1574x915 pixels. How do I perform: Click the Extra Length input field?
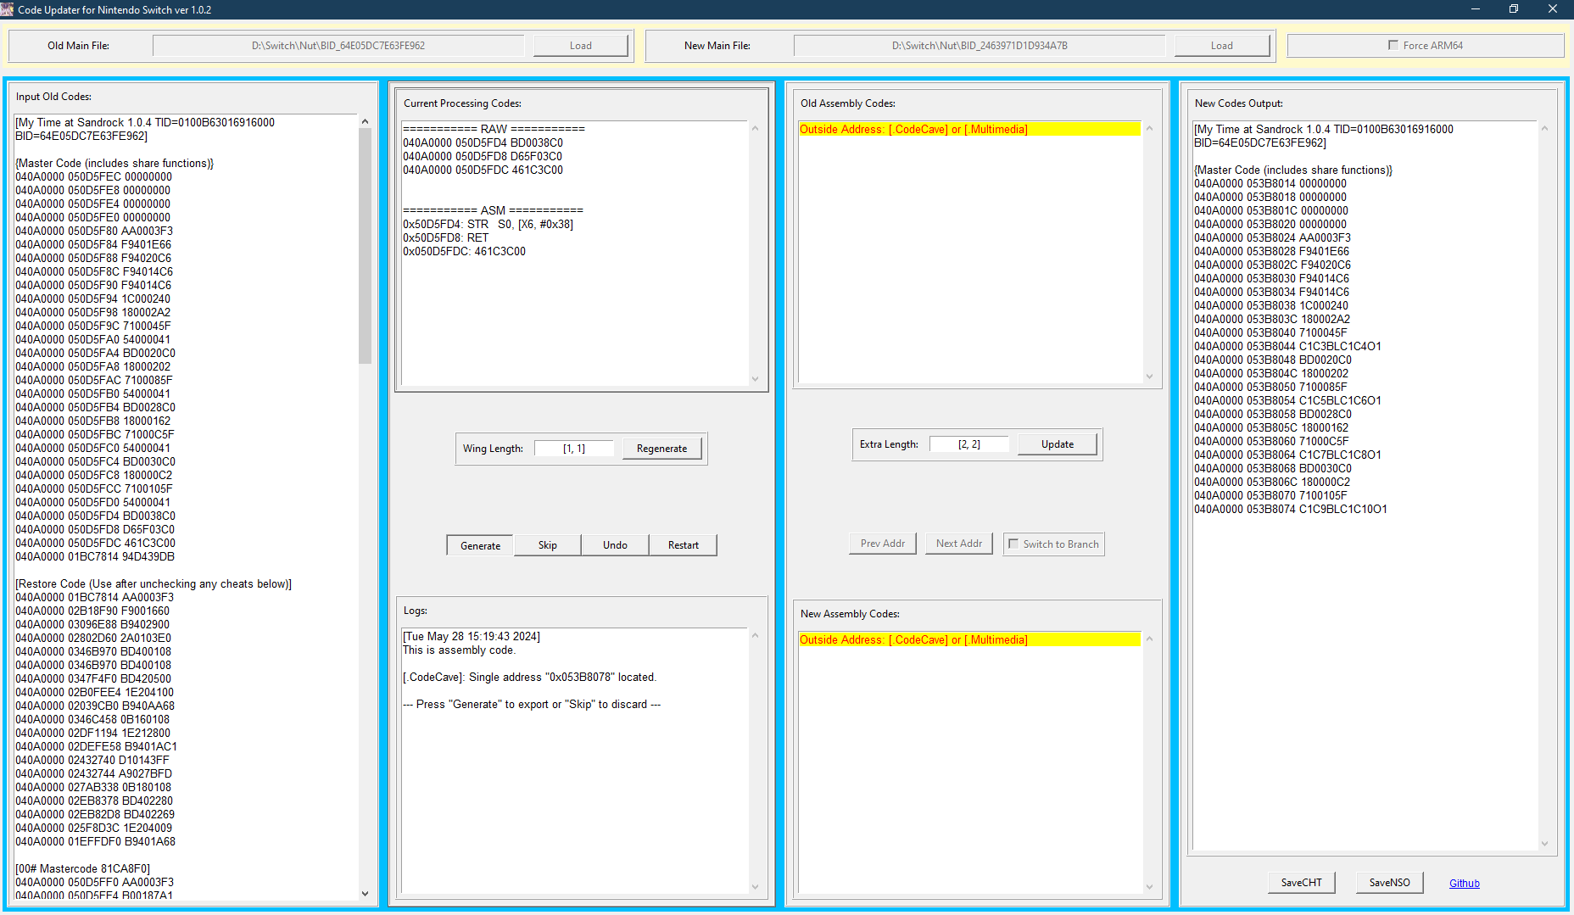click(x=969, y=444)
